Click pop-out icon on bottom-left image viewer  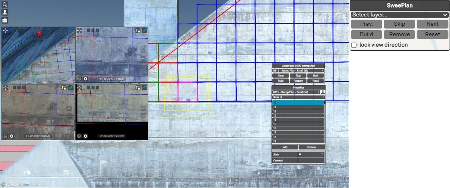[64, 88]
